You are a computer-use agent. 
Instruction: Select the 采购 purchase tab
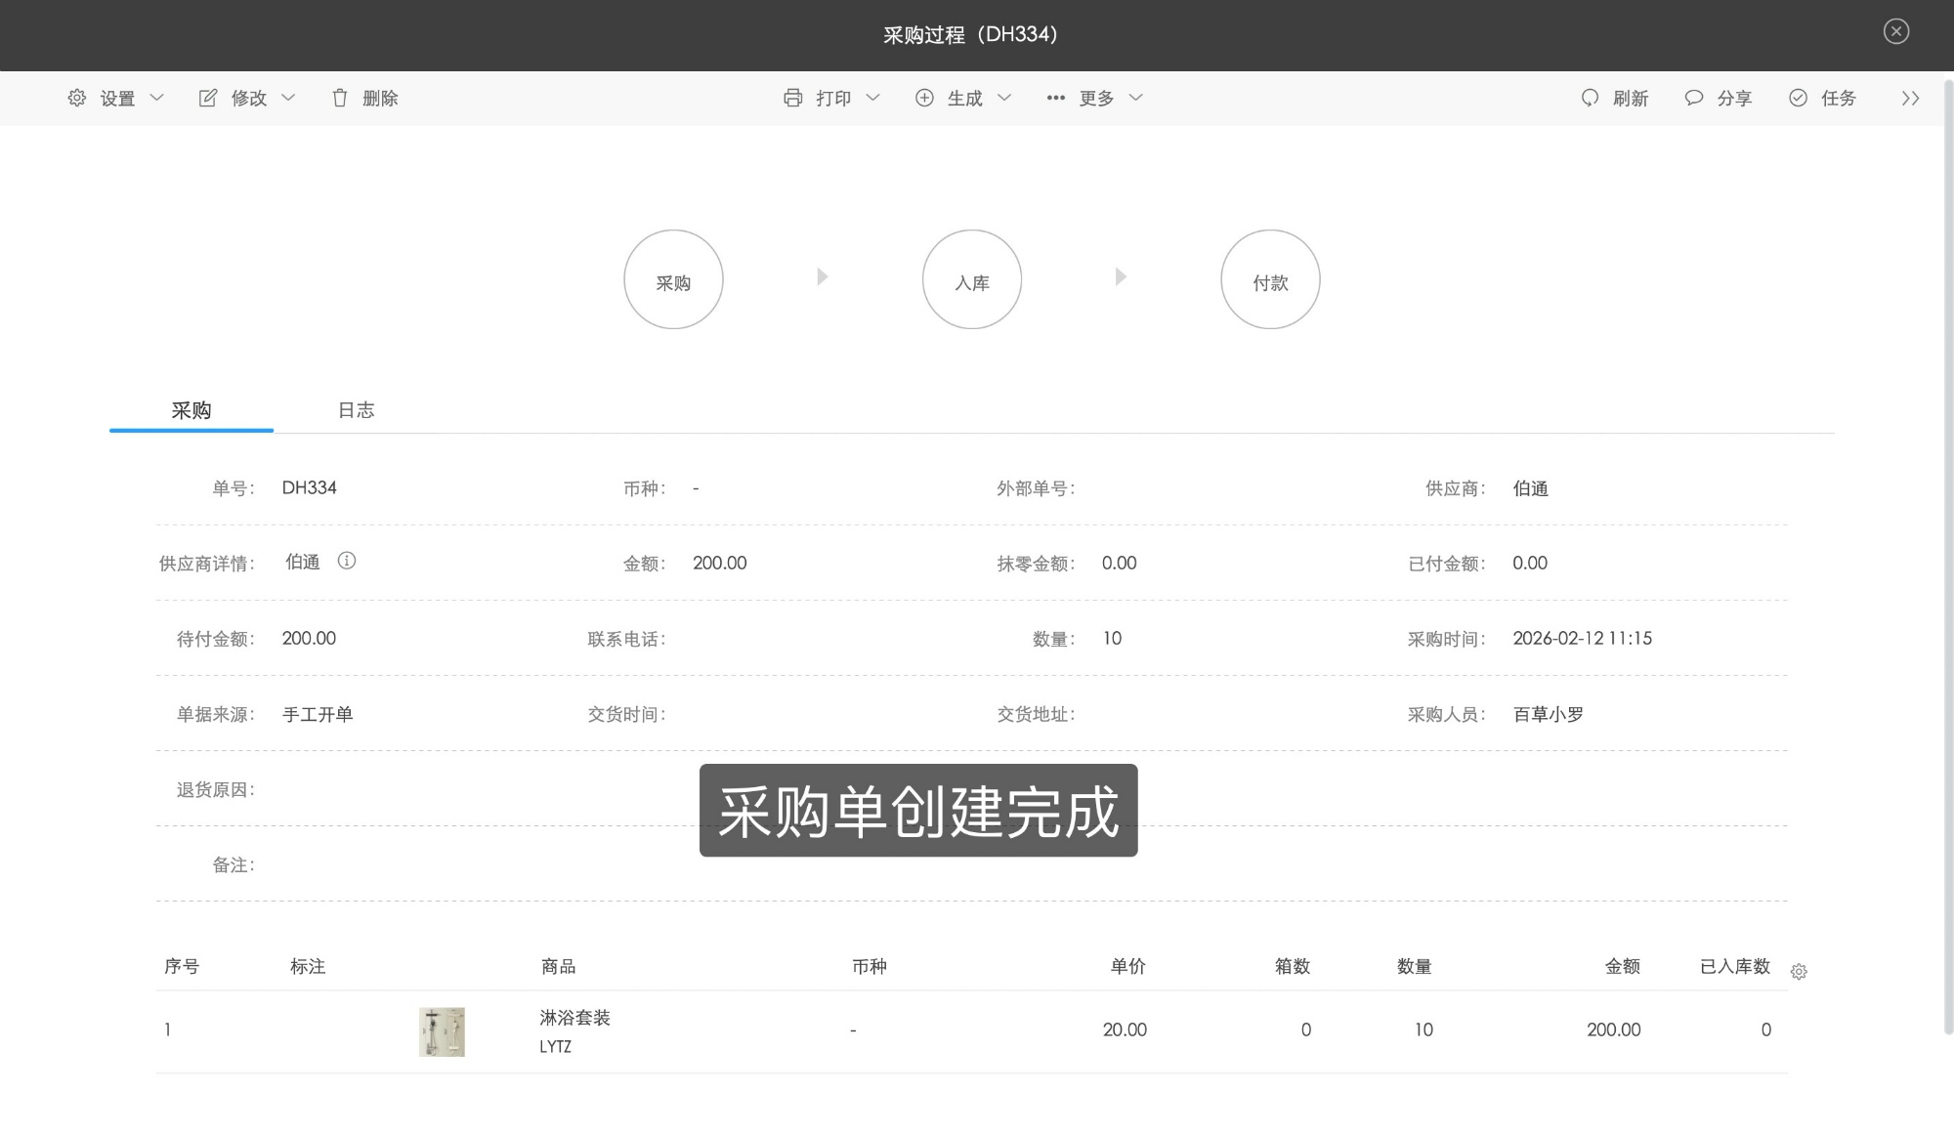[x=191, y=410]
